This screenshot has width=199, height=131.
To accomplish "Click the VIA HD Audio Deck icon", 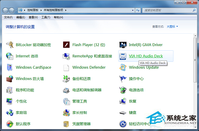I will pyautogui.click(x=123, y=56).
